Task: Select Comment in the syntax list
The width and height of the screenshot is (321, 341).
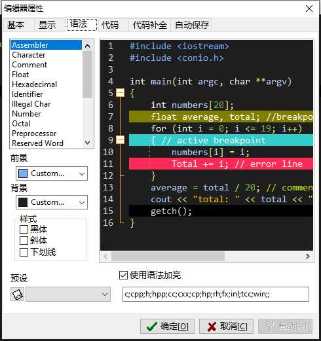Action: (46, 65)
